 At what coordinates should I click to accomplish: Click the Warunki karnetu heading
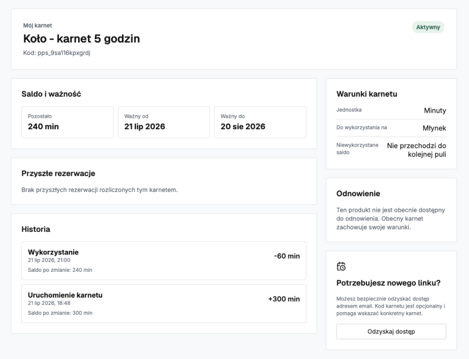point(367,94)
